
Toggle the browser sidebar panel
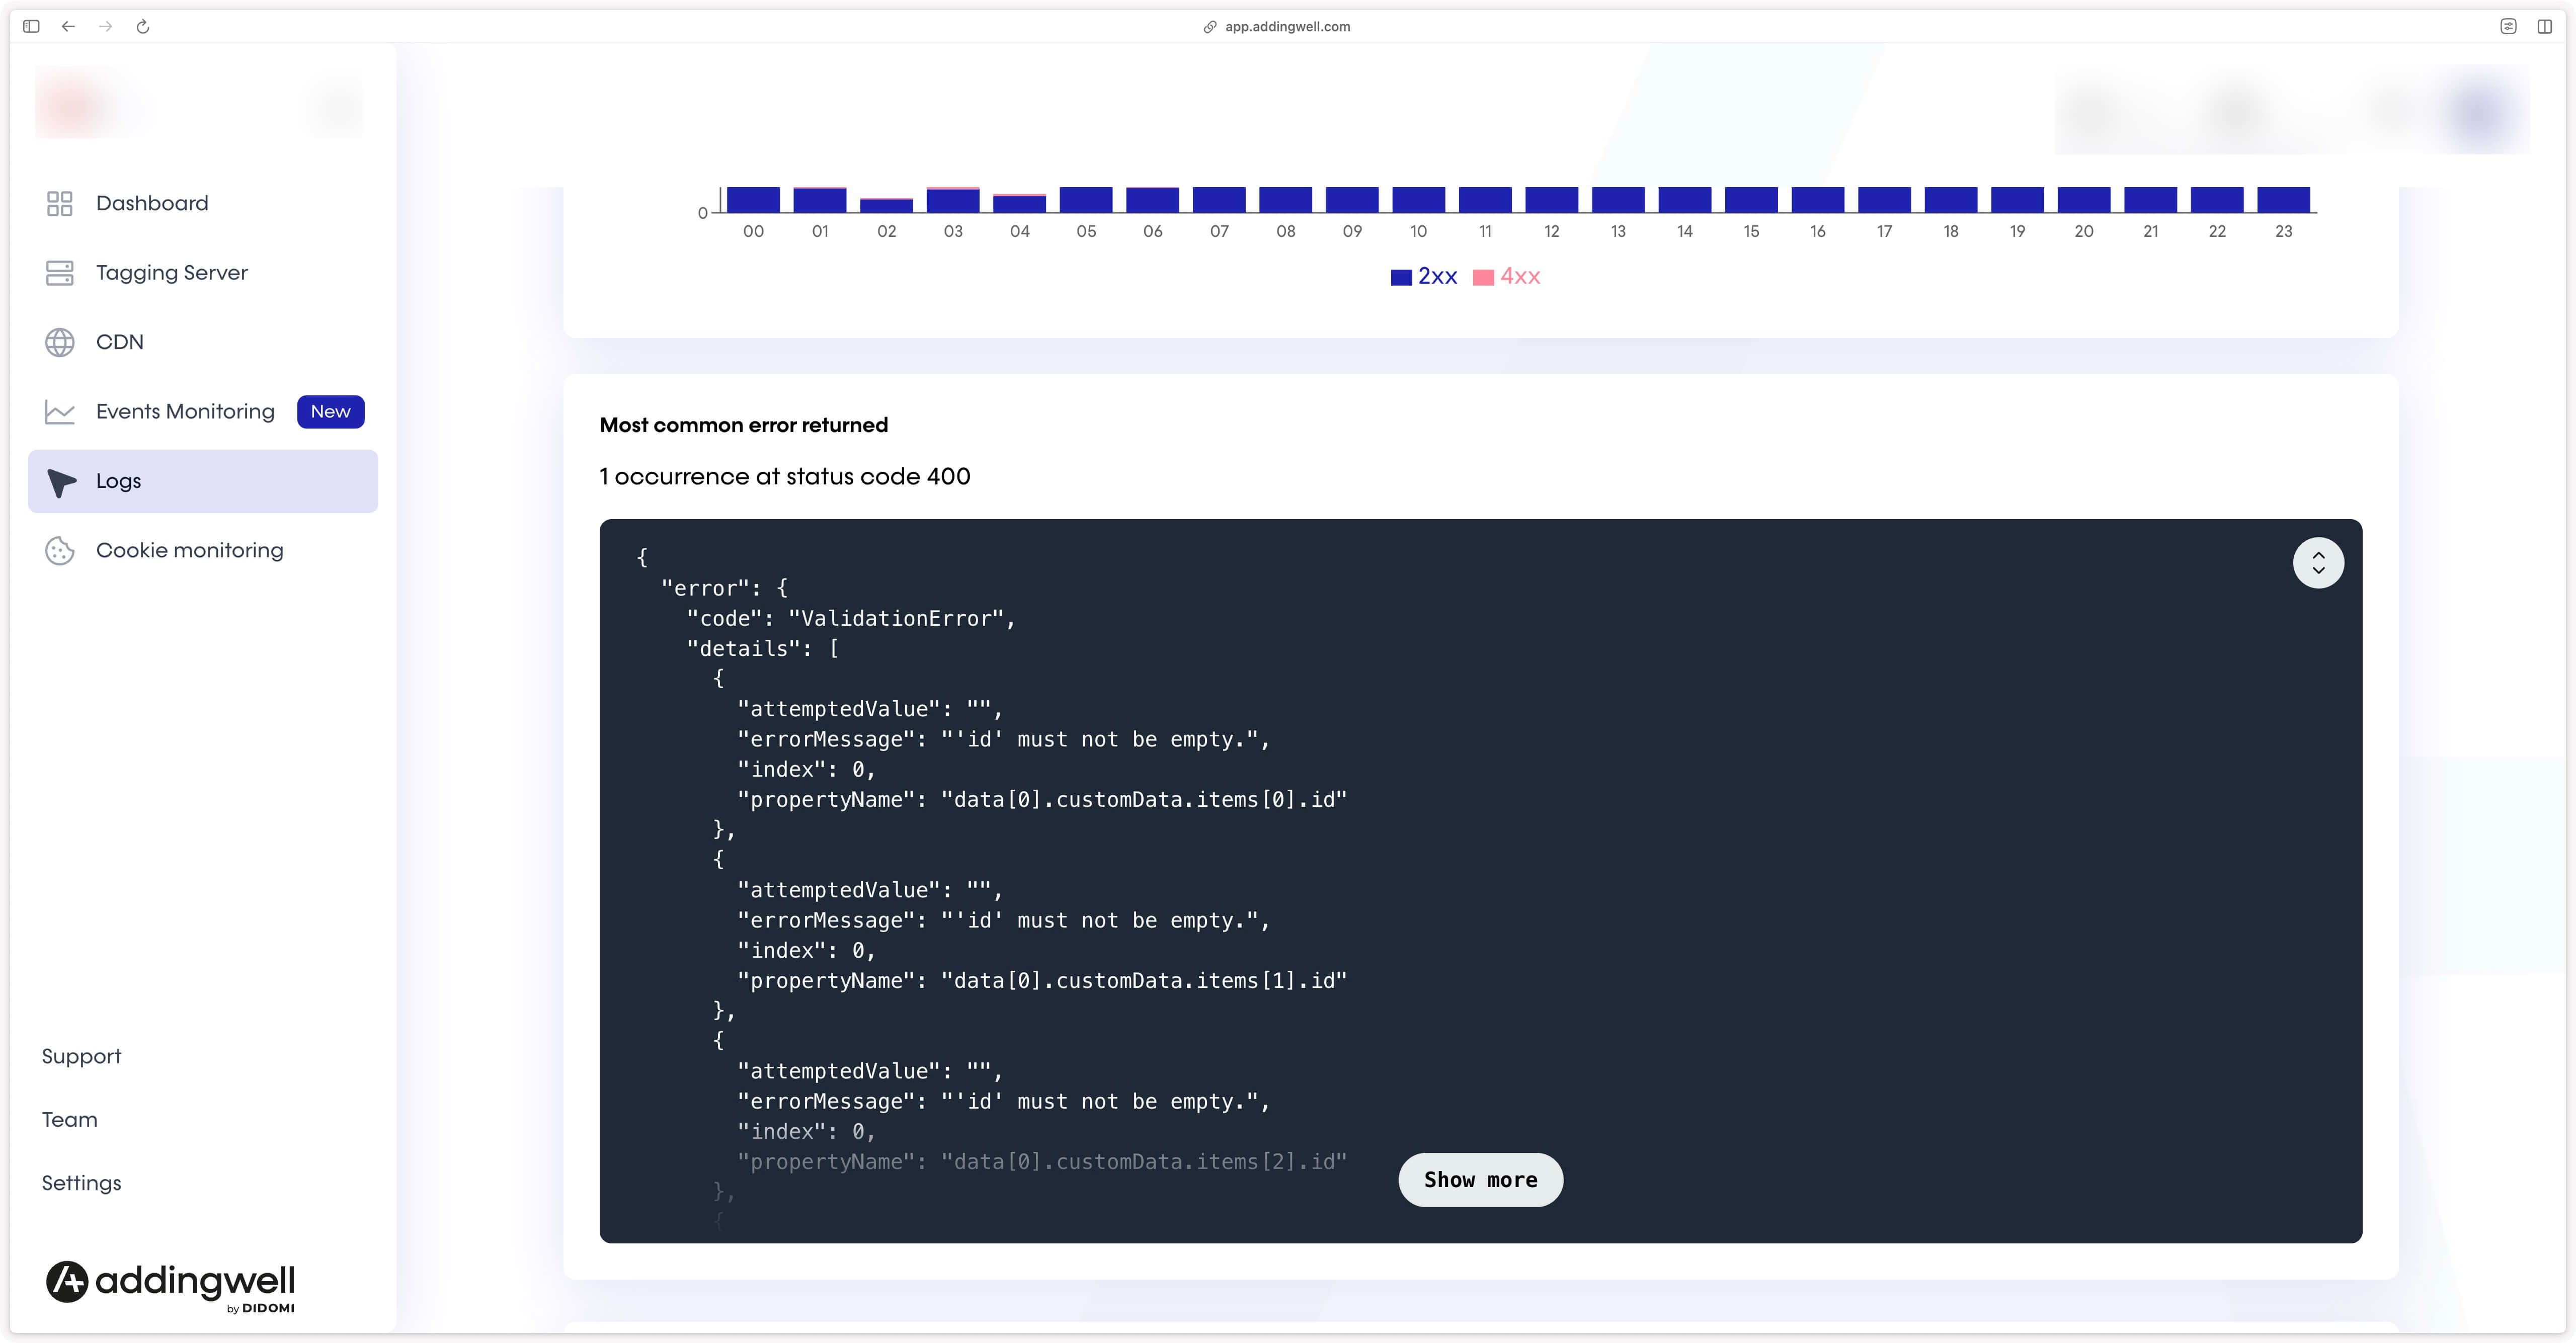[31, 27]
